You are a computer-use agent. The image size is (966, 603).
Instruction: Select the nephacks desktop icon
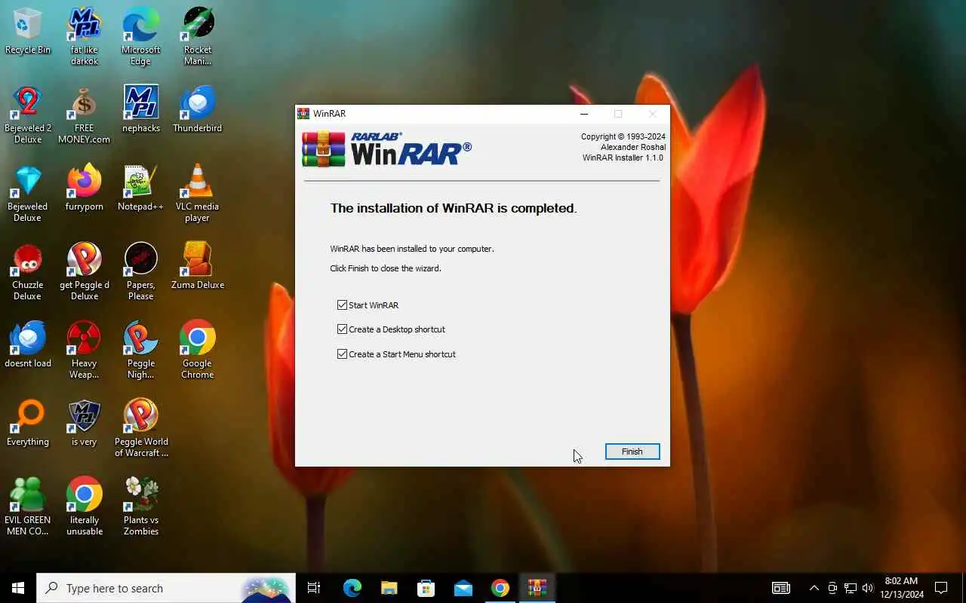(x=141, y=109)
